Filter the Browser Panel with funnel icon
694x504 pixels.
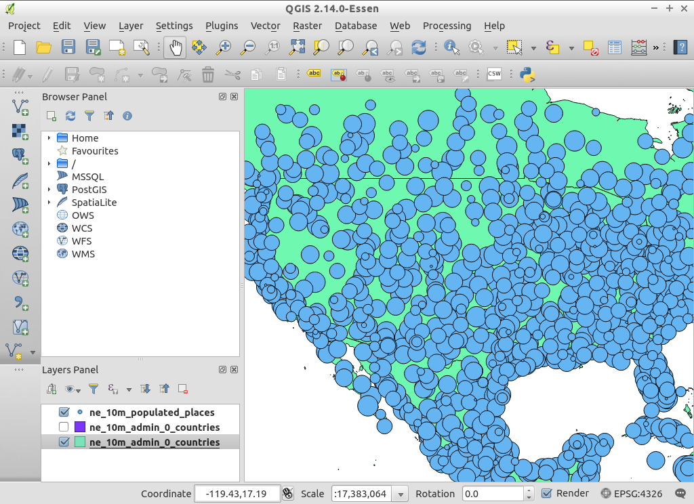coord(89,116)
